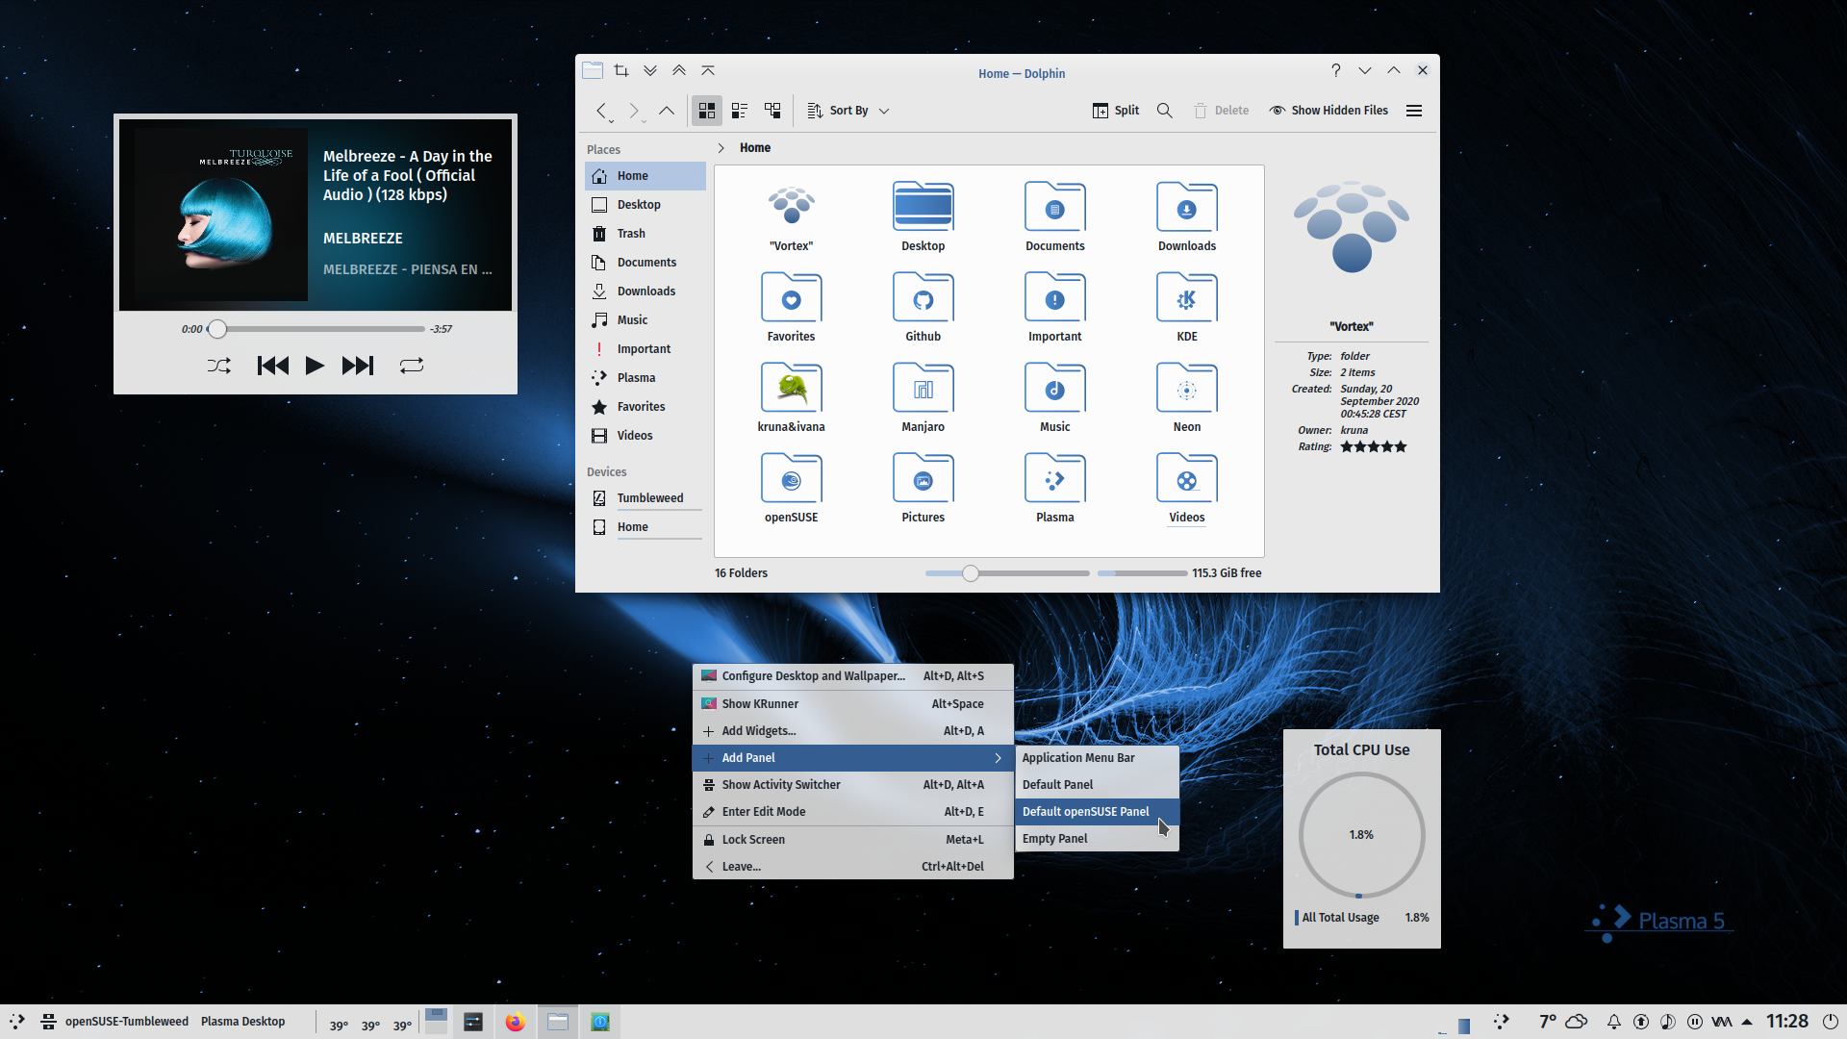Open the Plasma folder icon
1847x1039 pixels.
click(x=1054, y=489)
